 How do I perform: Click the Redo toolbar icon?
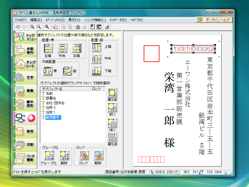[x=24, y=27]
